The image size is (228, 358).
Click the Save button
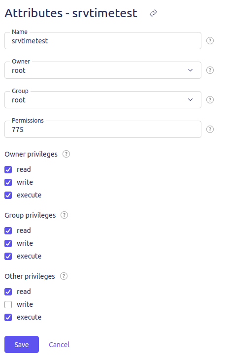click(22, 344)
